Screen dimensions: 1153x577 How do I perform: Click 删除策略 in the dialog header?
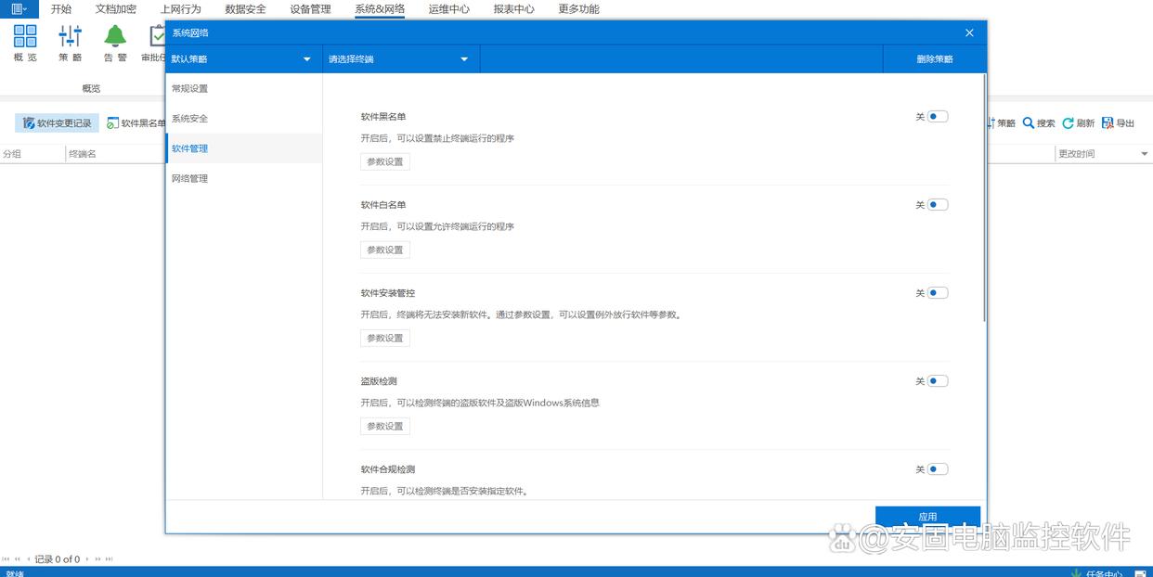934,59
